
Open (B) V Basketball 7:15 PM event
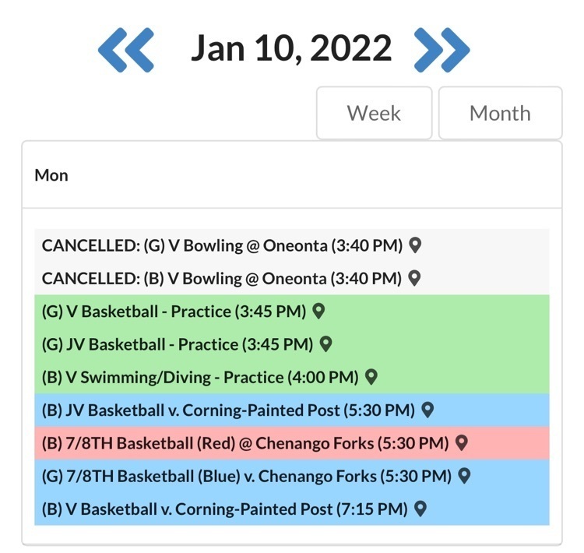(224, 509)
